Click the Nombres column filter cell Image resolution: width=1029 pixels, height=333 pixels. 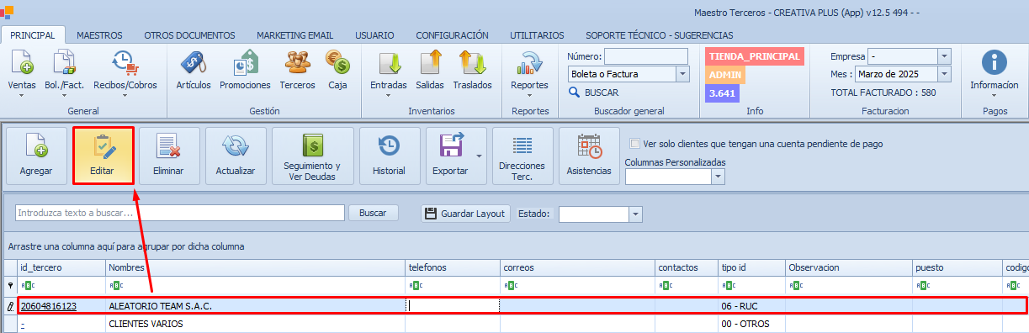[x=256, y=284]
